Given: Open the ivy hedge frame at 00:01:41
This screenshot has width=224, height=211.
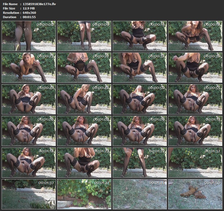Looking at the screenshot, I should coord(84,194).
